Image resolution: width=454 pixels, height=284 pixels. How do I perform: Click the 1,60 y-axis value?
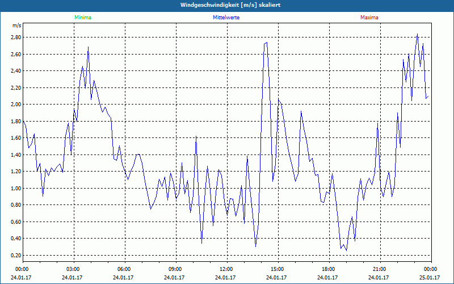[x=16, y=138]
